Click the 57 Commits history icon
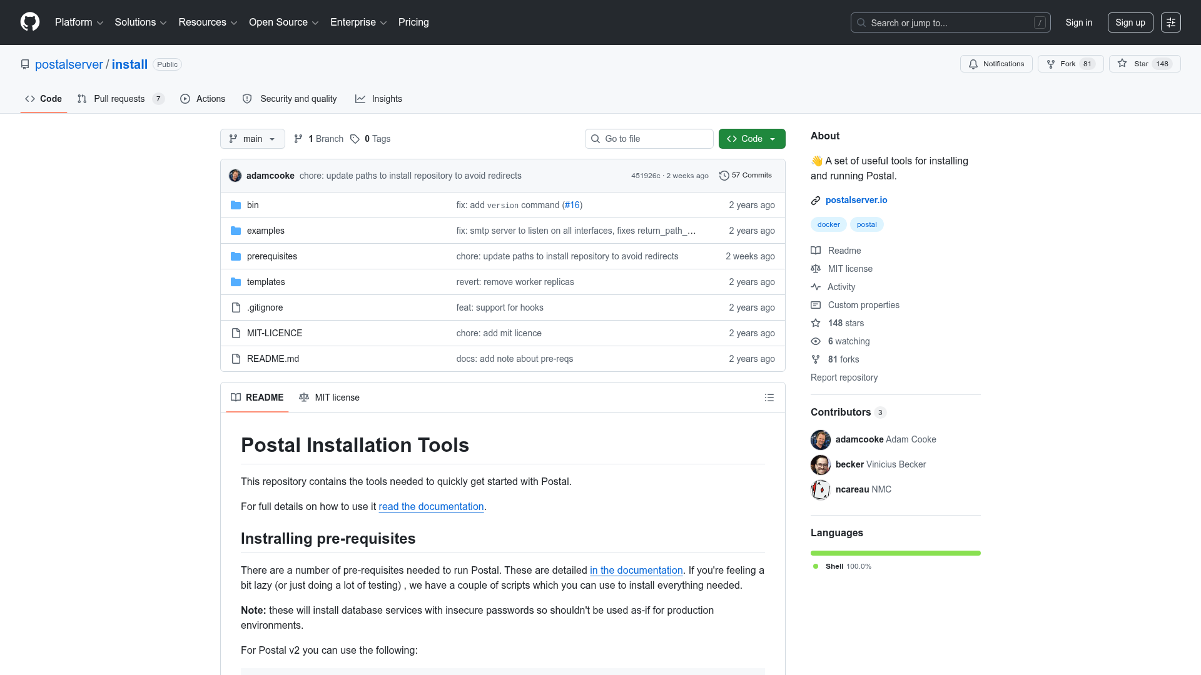 pos(724,176)
